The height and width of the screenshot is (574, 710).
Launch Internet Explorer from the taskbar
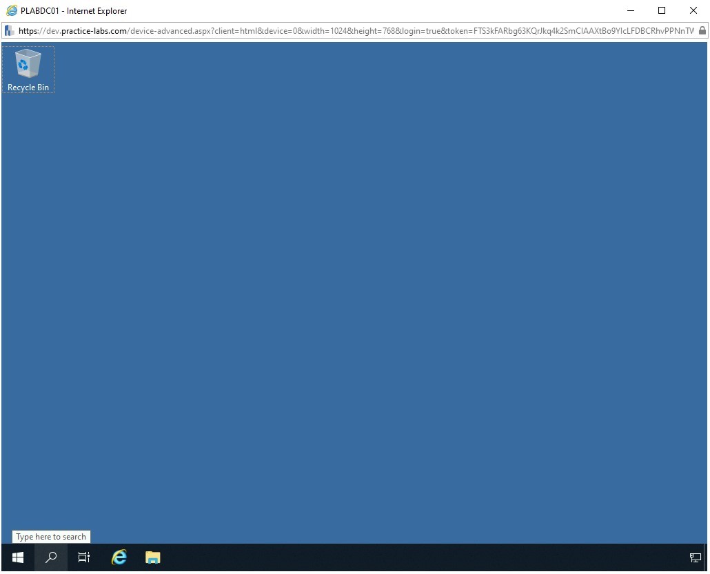[x=119, y=557]
